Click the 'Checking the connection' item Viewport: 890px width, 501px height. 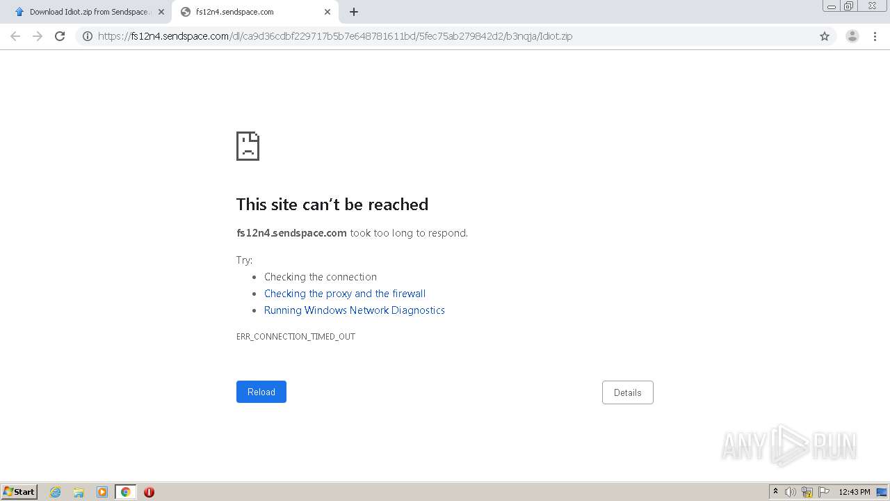point(321,277)
